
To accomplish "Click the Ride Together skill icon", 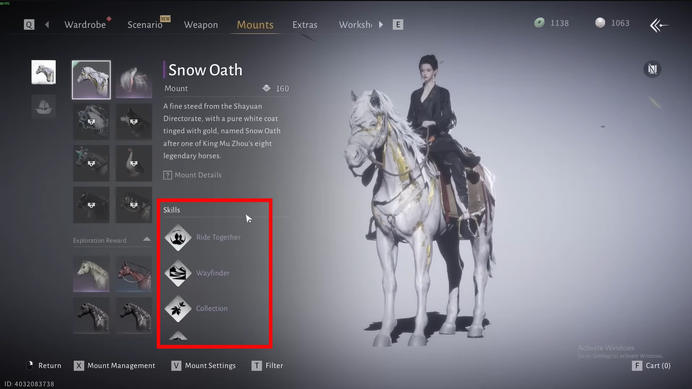I will pyautogui.click(x=178, y=238).
